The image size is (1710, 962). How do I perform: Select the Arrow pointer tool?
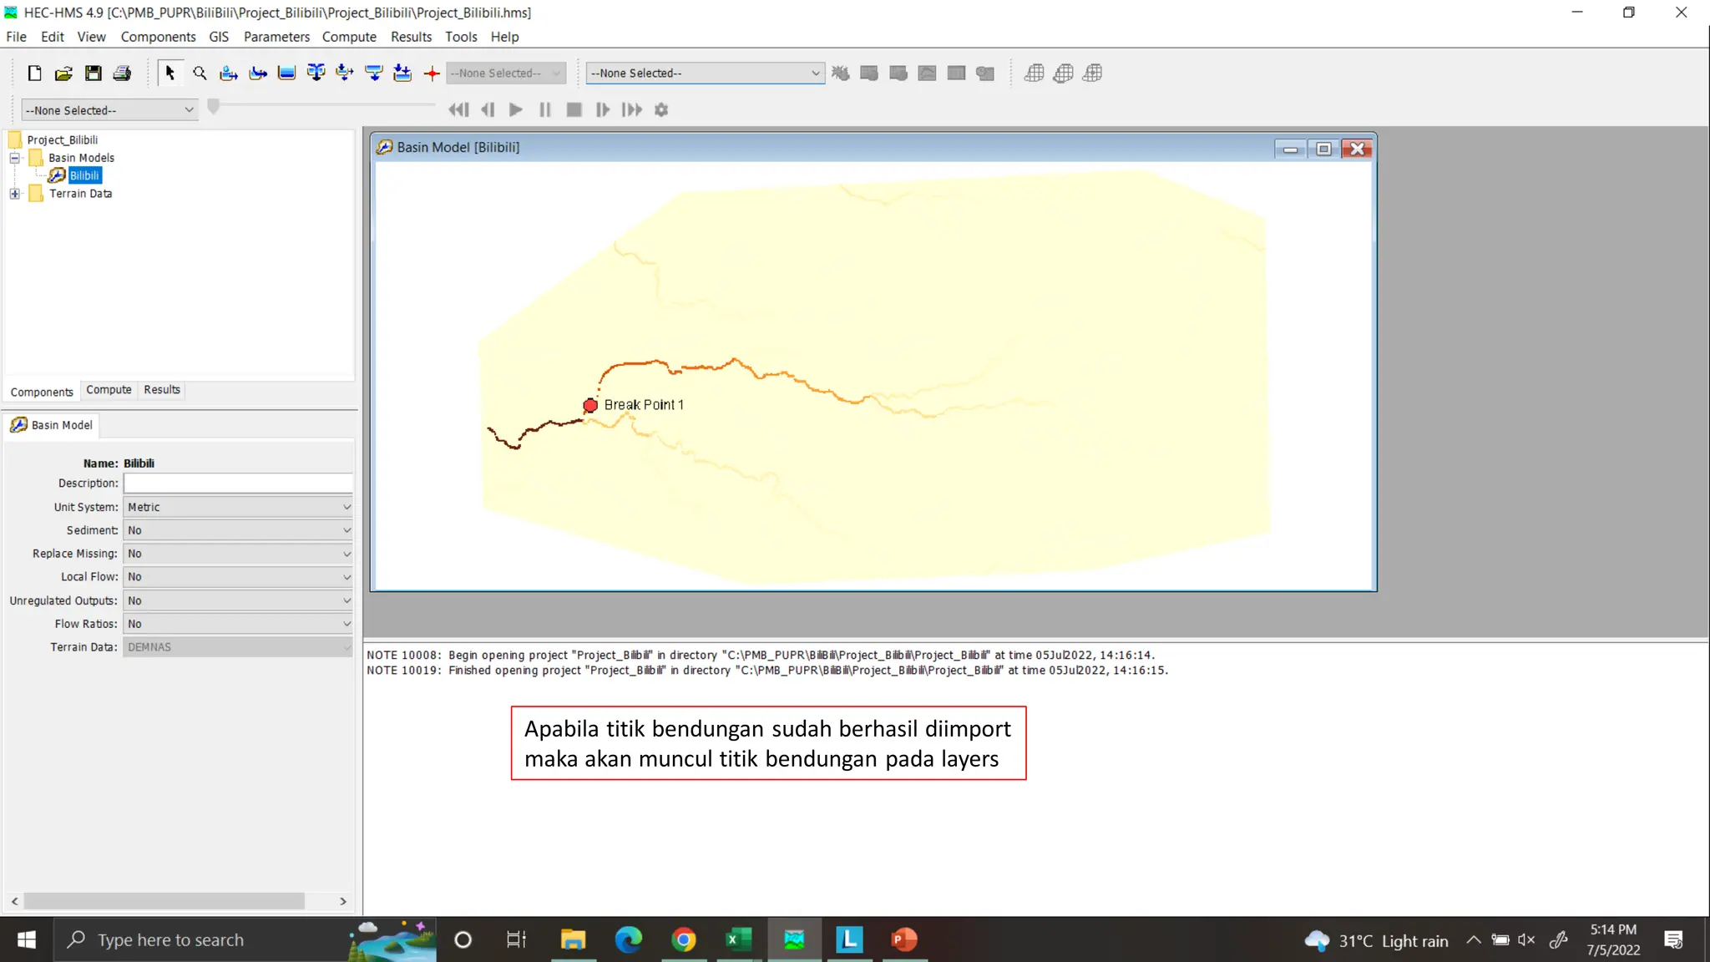pos(169,73)
